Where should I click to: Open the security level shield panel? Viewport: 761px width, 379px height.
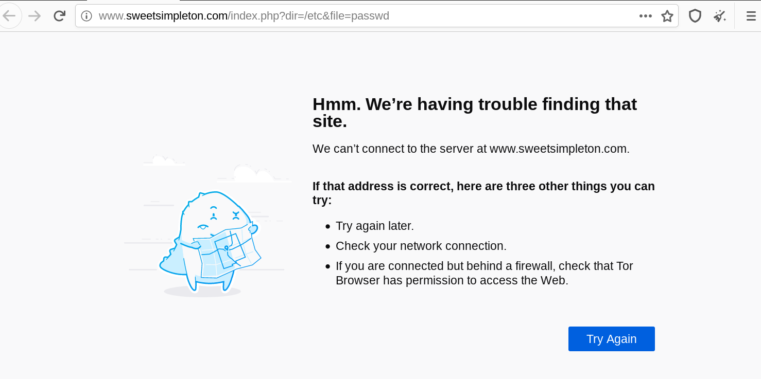[695, 16]
